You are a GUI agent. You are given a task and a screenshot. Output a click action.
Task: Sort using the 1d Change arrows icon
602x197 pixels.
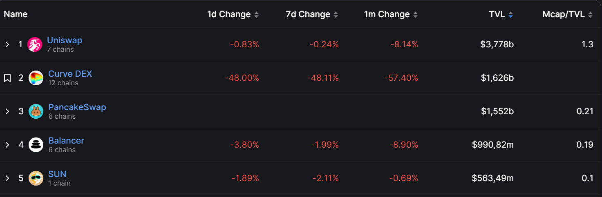(256, 15)
